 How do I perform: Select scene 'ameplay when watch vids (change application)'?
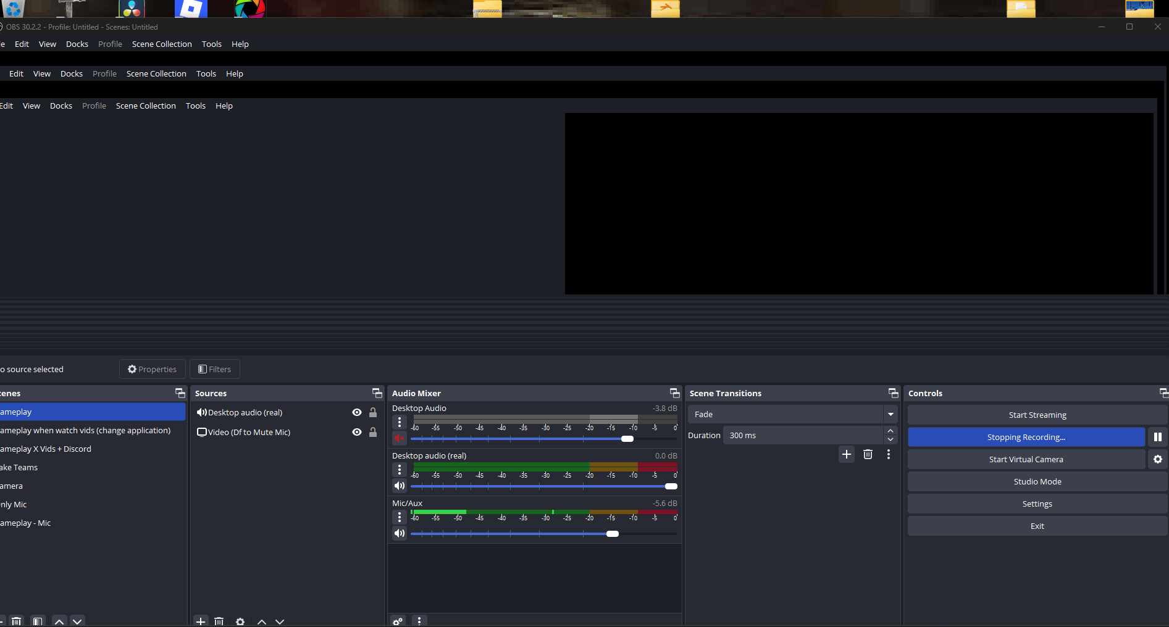click(x=93, y=430)
